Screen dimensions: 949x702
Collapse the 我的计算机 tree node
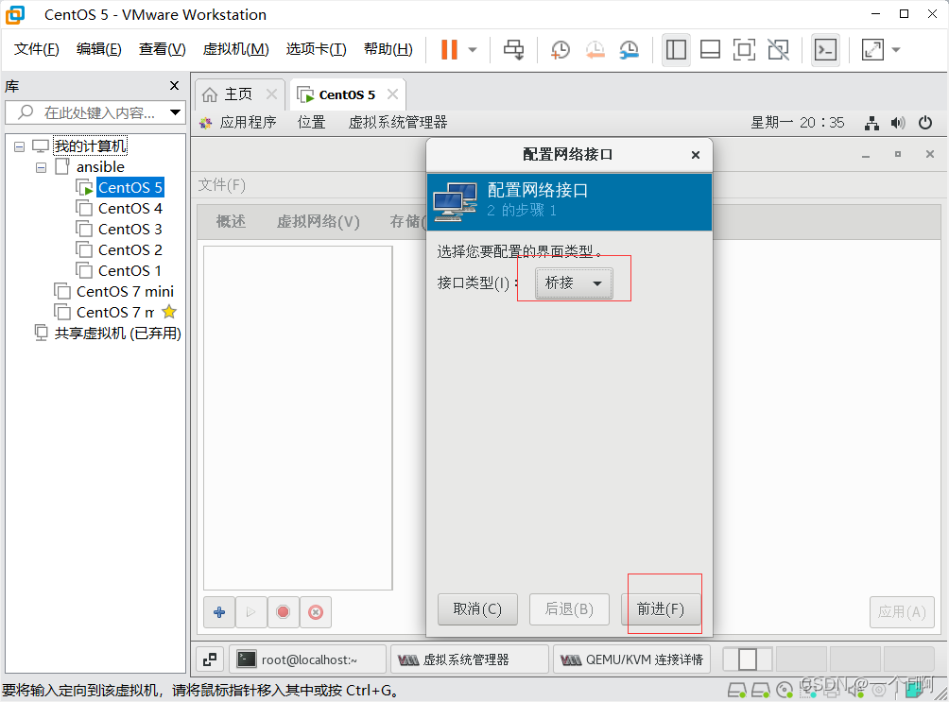[x=19, y=146]
